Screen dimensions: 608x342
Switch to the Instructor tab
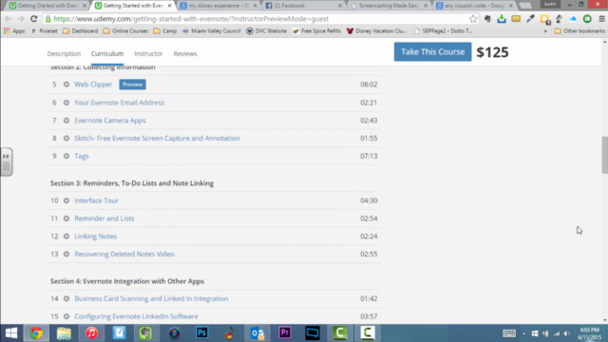(x=148, y=53)
